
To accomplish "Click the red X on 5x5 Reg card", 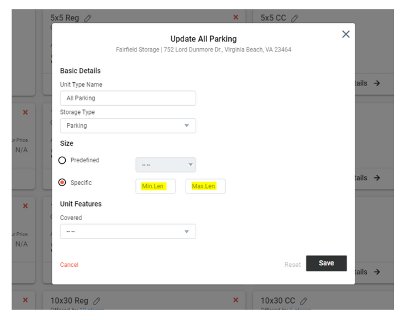I will tap(236, 18).
